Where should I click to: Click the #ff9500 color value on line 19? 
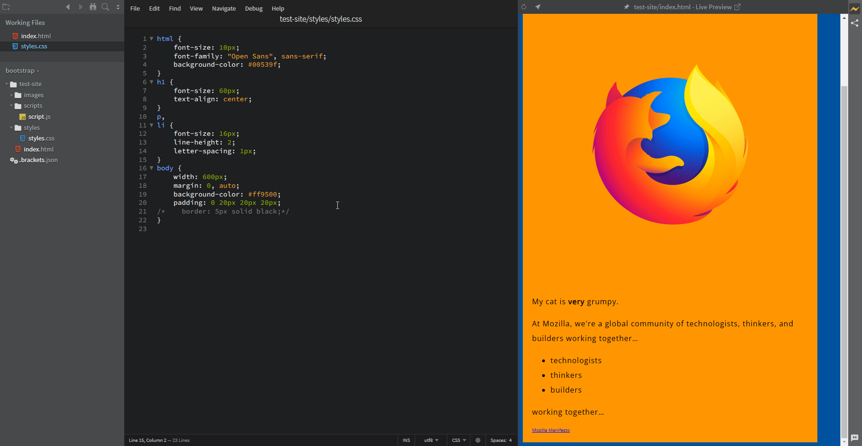click(262, 194)
